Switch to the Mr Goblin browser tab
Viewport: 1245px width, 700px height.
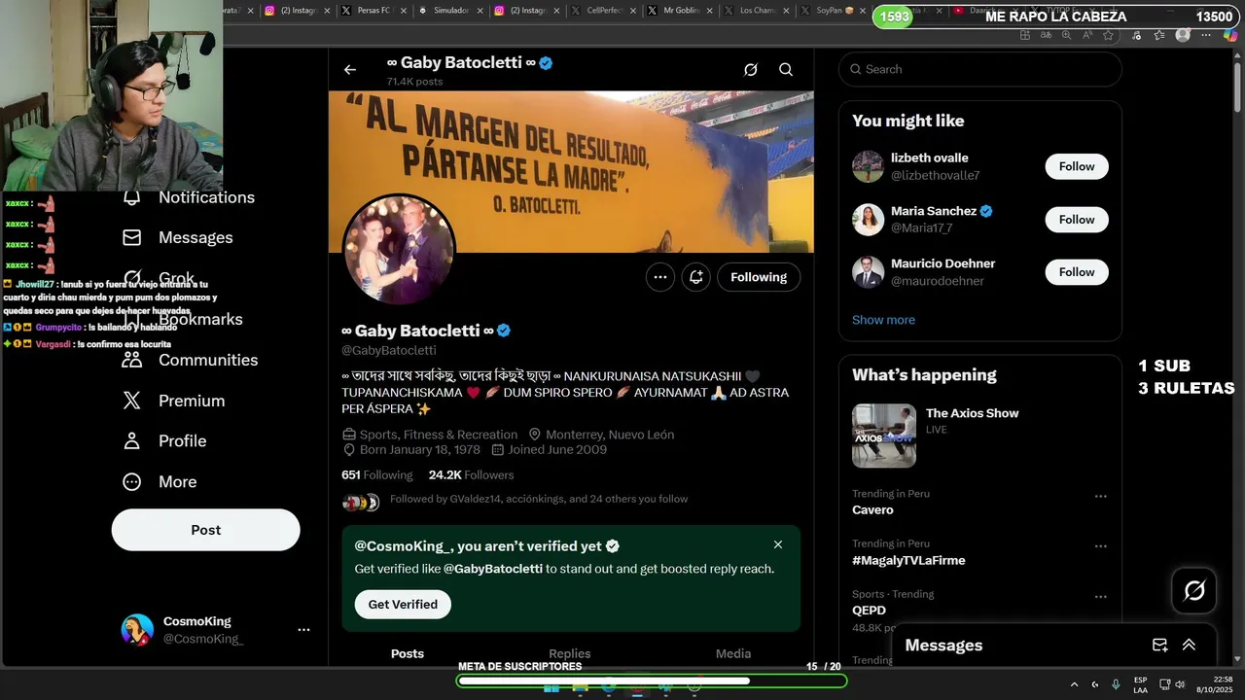coord(681,11)
